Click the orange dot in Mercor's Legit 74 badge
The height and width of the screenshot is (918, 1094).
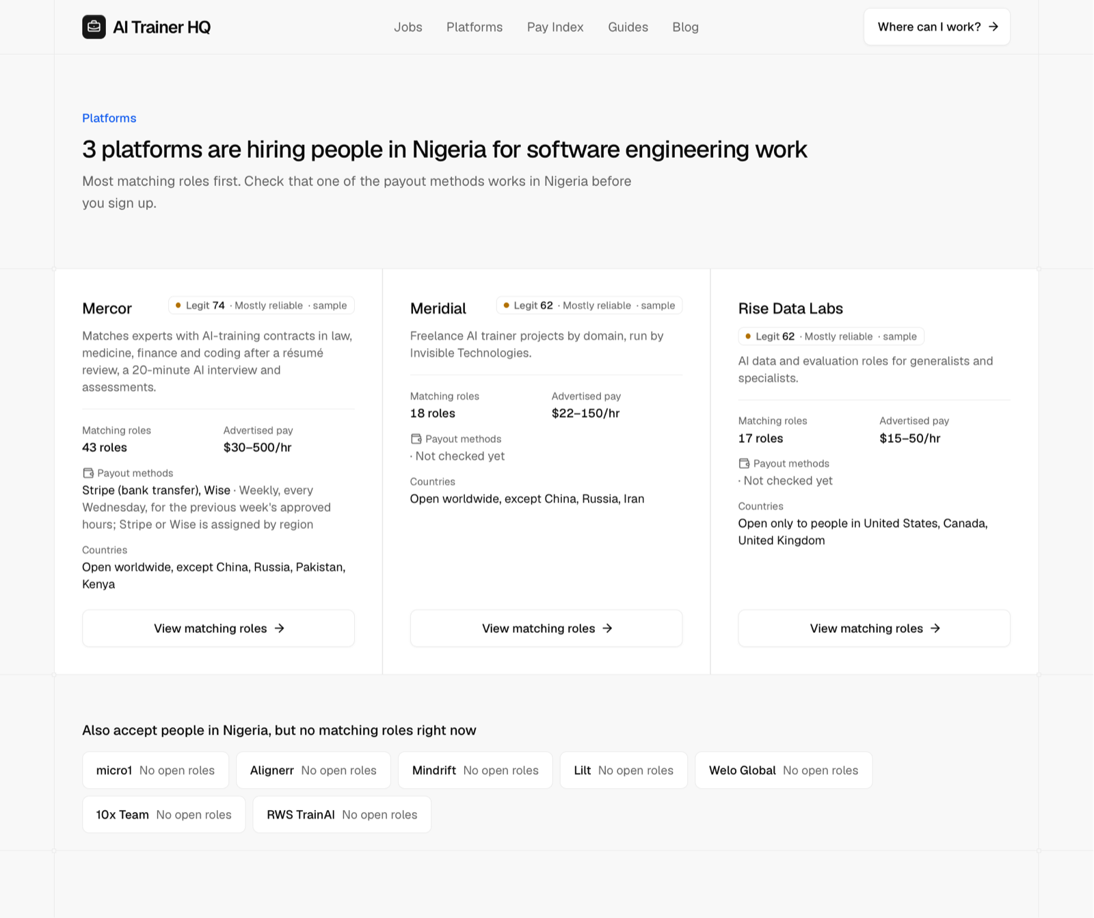[x=178, y=306]
